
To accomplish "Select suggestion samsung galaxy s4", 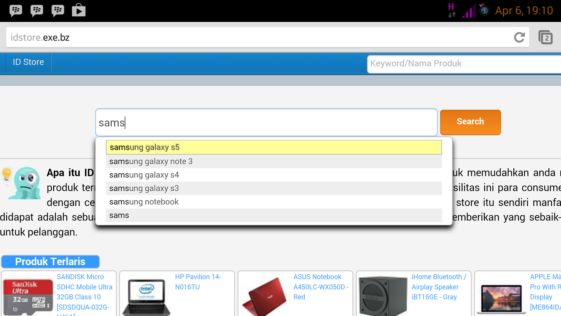I will [274, 175].
